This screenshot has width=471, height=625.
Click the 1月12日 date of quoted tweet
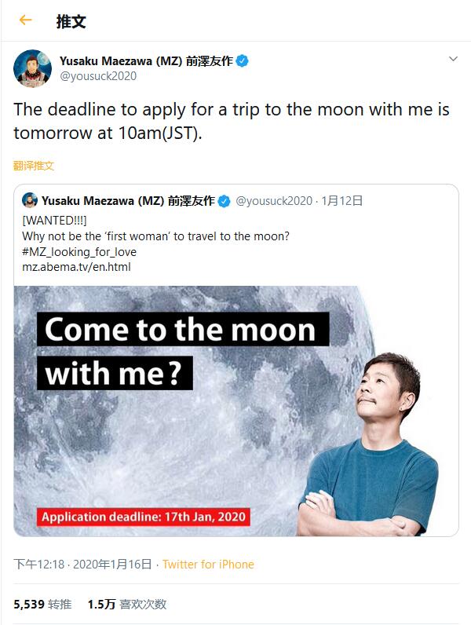[344, 201]
